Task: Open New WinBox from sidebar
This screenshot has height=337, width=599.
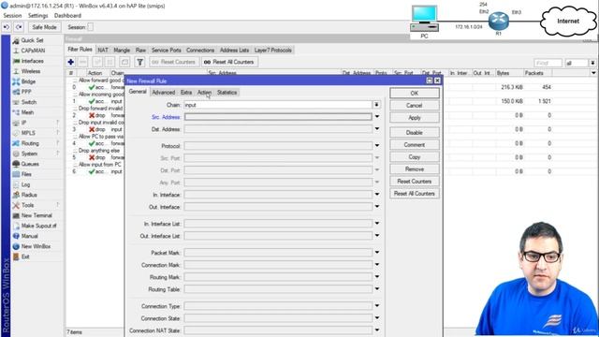Action: coord(36,246)
